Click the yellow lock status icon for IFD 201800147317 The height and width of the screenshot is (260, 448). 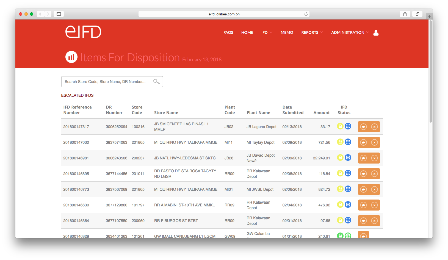(340, 126)
